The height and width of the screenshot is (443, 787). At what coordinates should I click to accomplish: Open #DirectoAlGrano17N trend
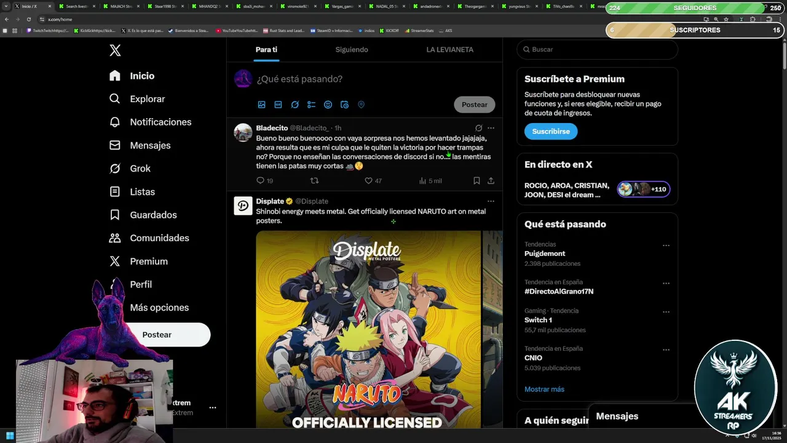[x=559, y=292]
